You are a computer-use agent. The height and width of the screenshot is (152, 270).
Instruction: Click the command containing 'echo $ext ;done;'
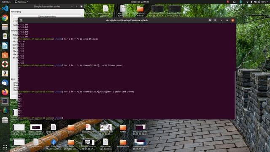(99, 92)
